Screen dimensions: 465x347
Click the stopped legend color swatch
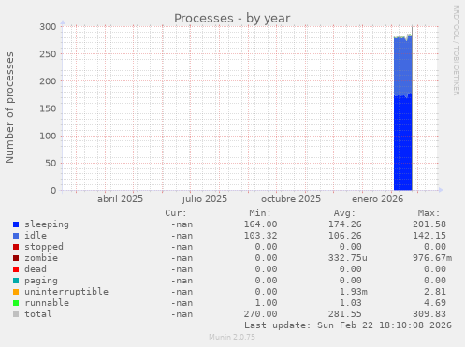(x=16, y=247)
